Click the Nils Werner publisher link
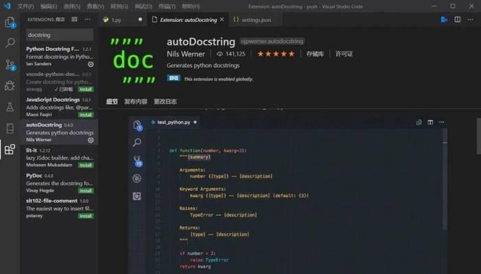This screenshot has height=274, width=481. [185, 54]
